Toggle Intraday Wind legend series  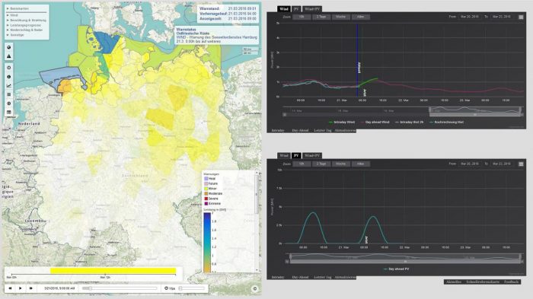(x=342, y=122)
